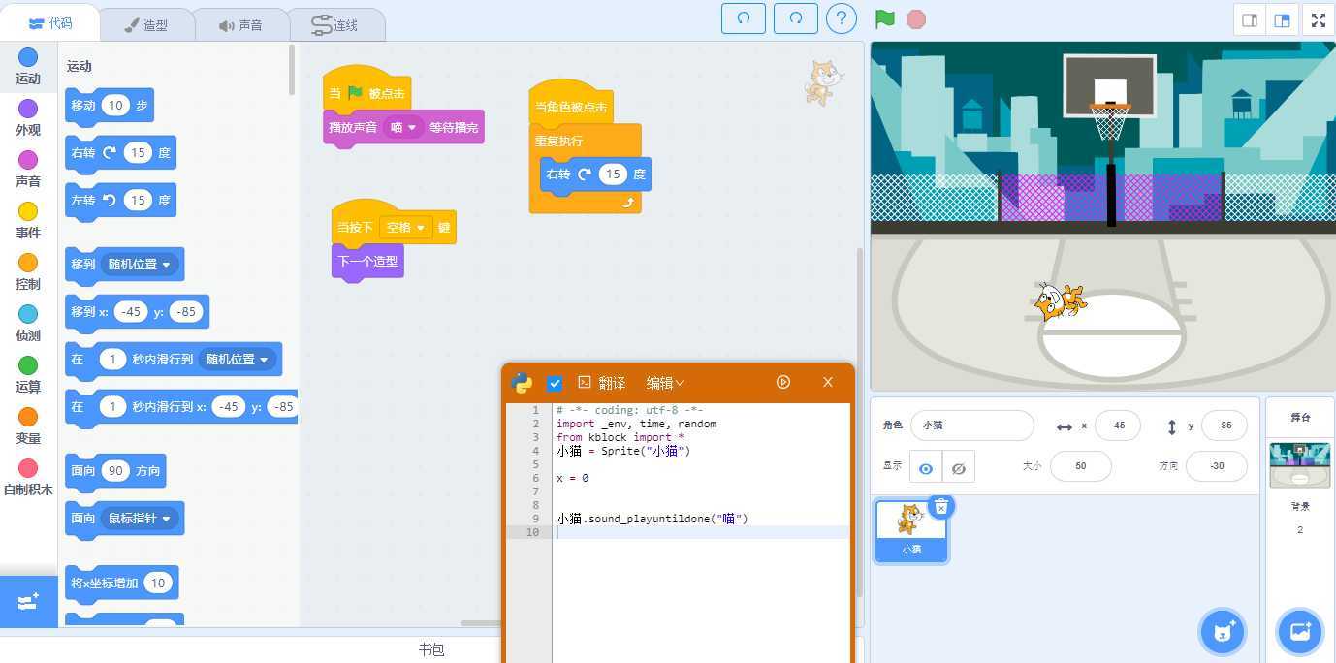Open the 连线 (connect) tab
This screenshot has height=663, width=1336.
tap(336, 25)
